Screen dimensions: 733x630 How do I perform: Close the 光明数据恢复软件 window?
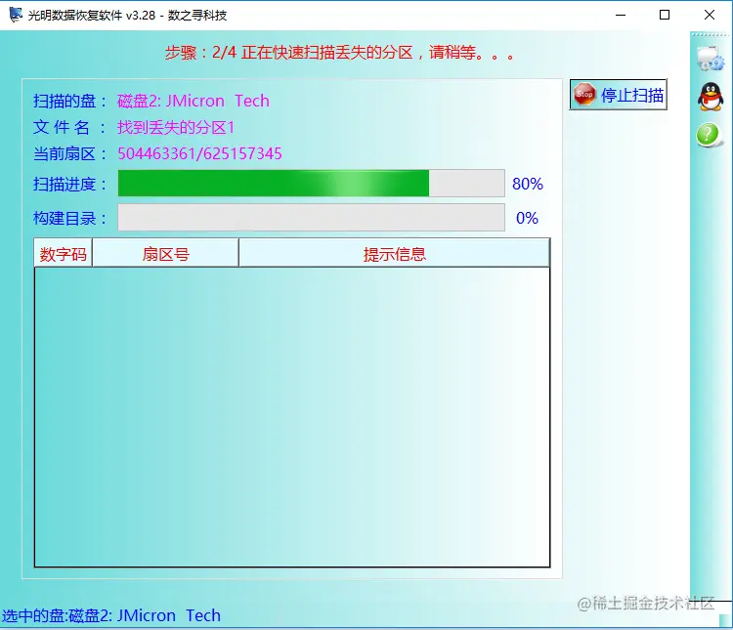[x=710, y=15]
